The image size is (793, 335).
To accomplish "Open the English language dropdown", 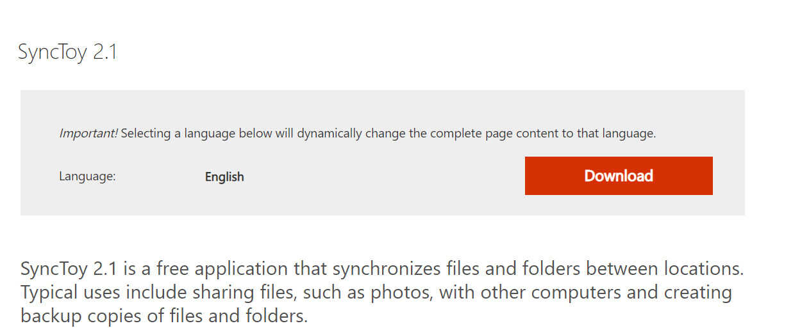I will coord(224,177).
